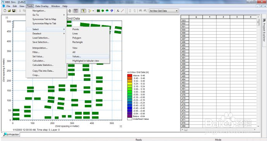This screenshot has width=267, height=141.
Task: Click the selected yellow pointer tool icon
Action: (x=83, y=11)
